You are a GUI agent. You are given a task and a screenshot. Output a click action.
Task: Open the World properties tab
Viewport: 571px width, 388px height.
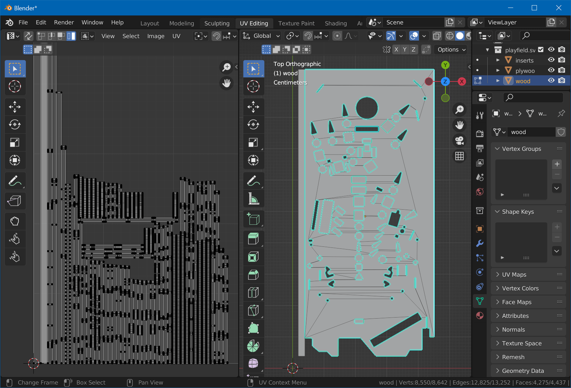click(x=480, y=191)
